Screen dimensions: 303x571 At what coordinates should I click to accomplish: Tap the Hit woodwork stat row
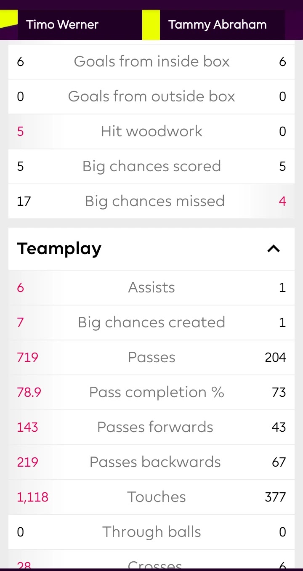pos(151,132)
